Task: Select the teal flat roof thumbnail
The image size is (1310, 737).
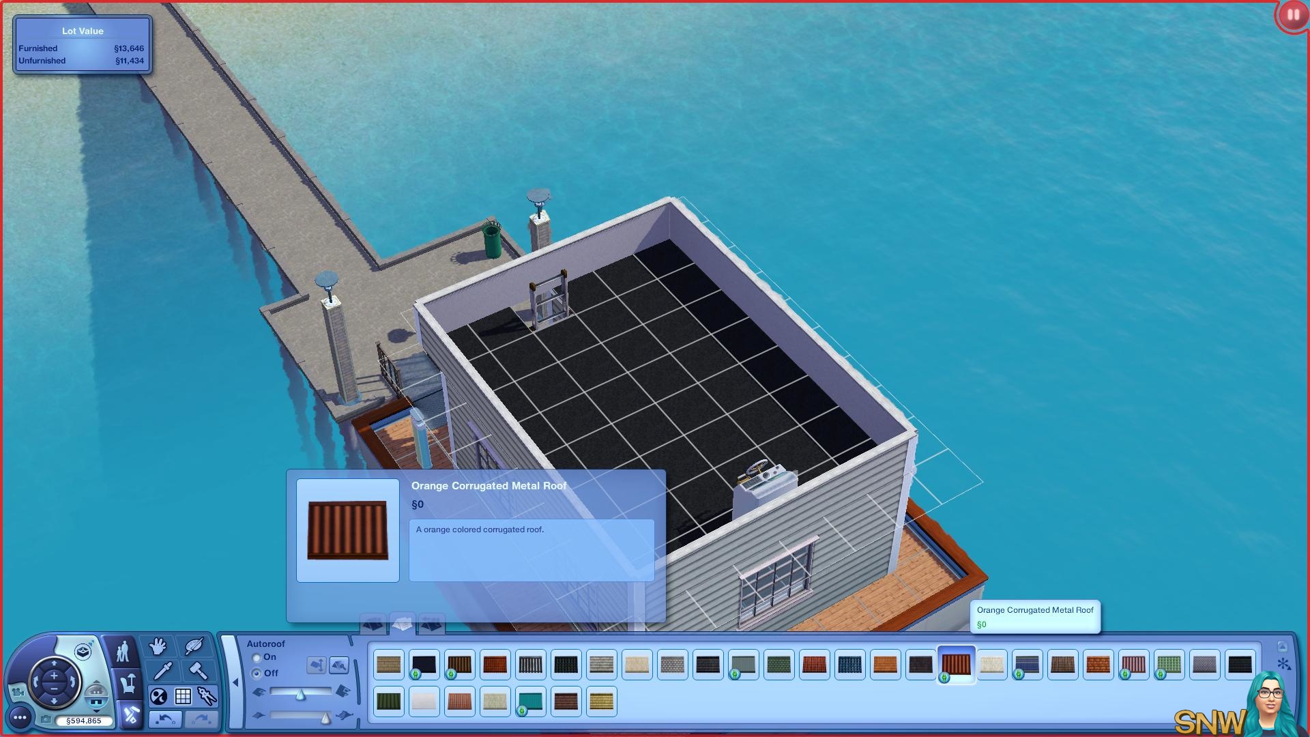Action: [x=531, y=702]
